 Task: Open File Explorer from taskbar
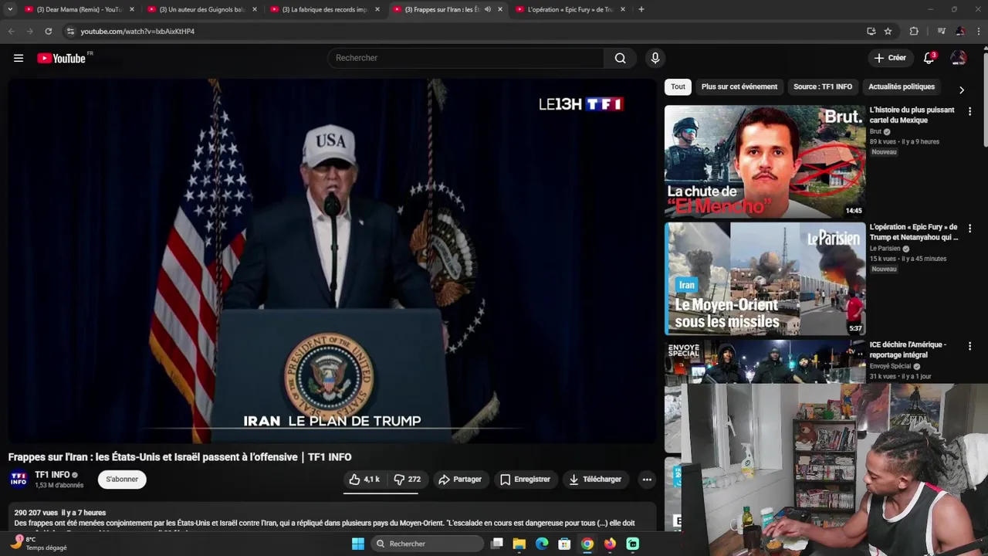point(519,544)
